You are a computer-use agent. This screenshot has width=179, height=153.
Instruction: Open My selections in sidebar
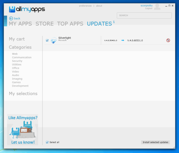point(23,94)
